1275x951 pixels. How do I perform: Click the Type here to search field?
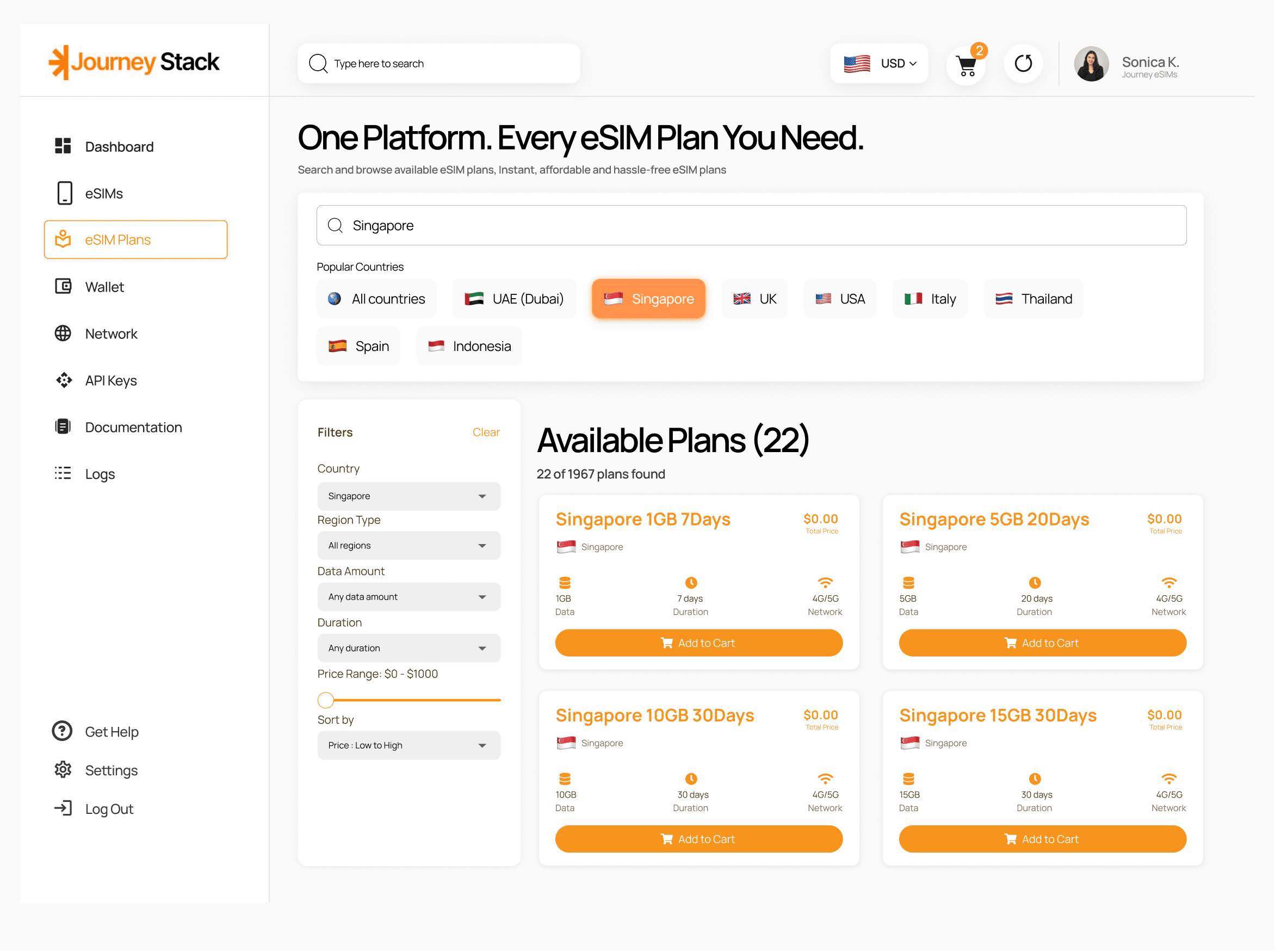point(438,63)
